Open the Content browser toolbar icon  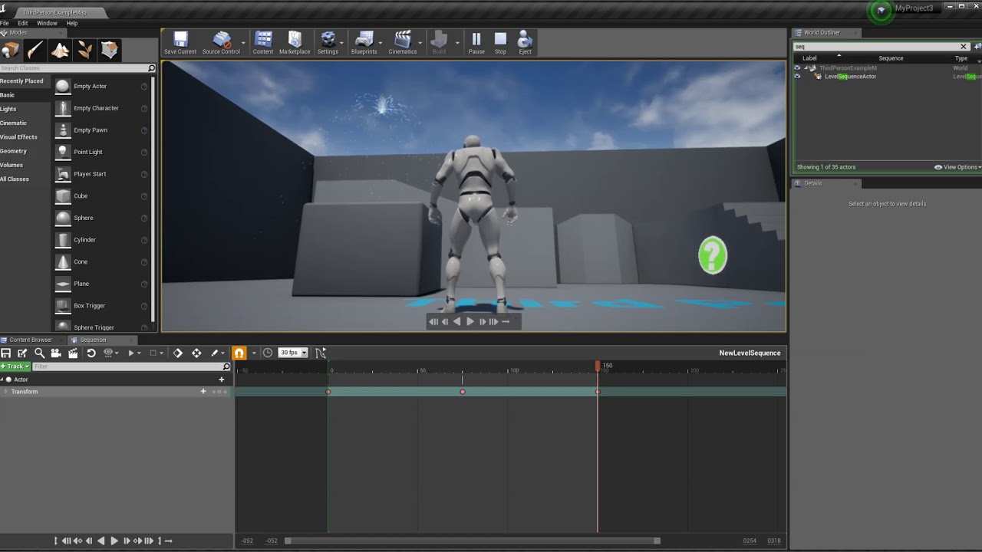point(263,43)
